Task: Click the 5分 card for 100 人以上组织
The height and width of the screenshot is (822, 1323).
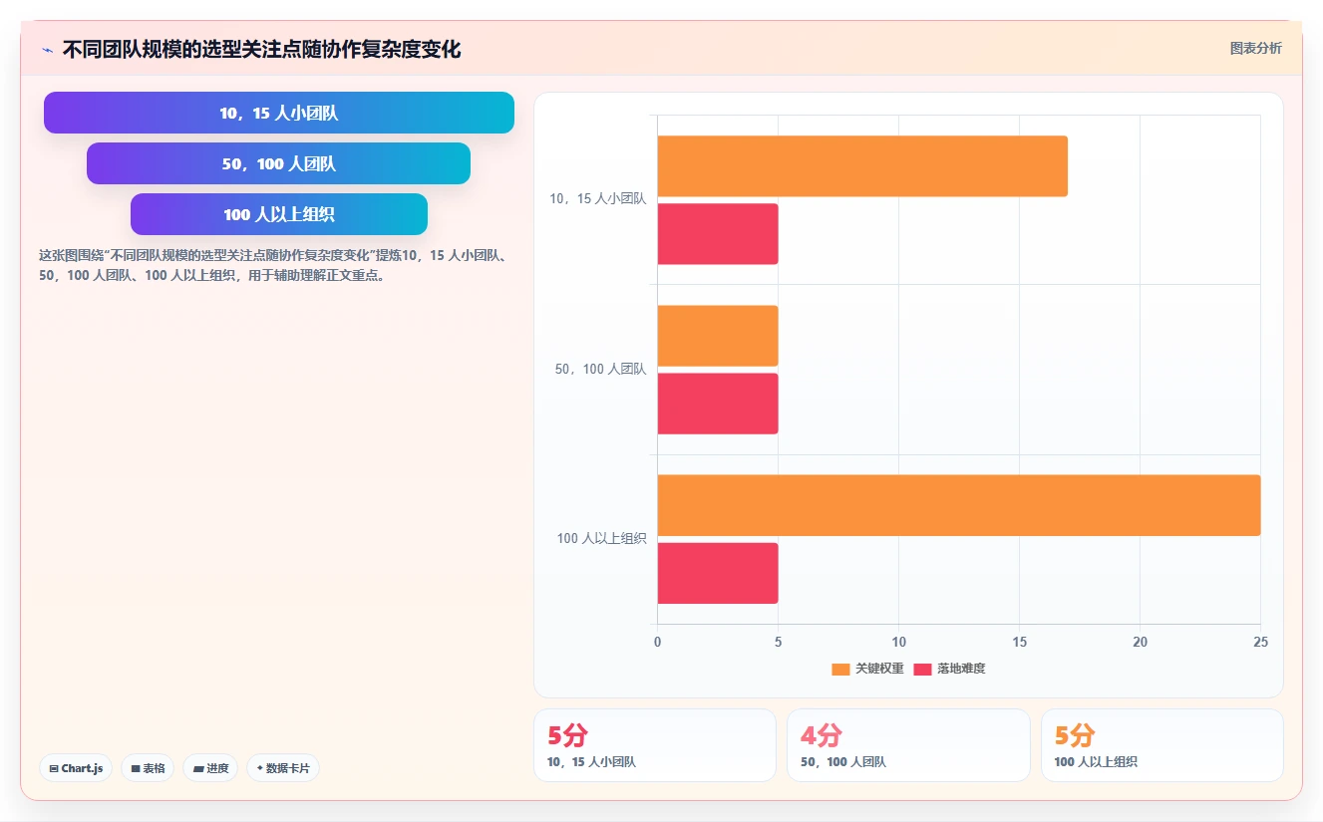Action: (x=1162, y=745)
